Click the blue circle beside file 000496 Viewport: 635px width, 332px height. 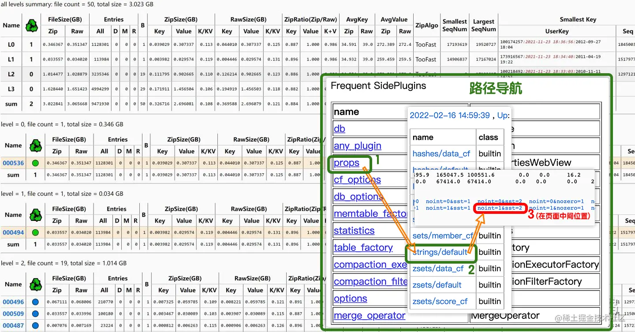pyautogui.click(x=36, y=302)
